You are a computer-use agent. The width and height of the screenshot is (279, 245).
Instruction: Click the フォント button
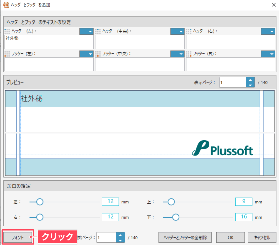17,237
